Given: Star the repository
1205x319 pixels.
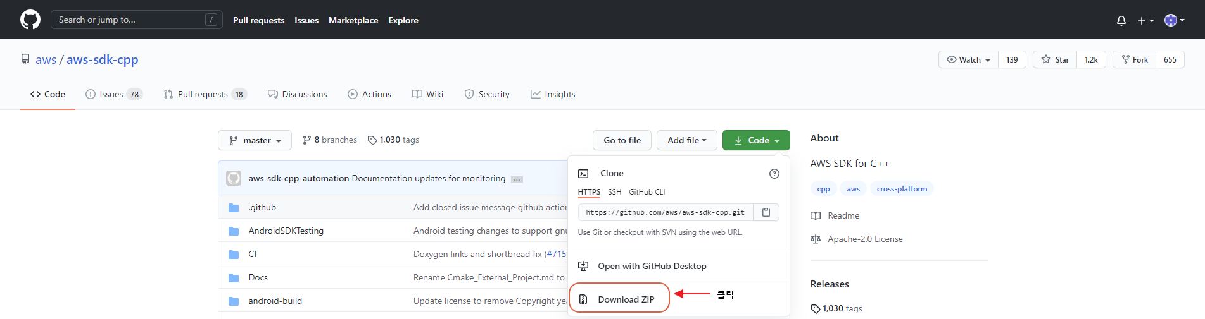Looking at the screenshot, I should pyautogui.click(x=1055, y=59).
